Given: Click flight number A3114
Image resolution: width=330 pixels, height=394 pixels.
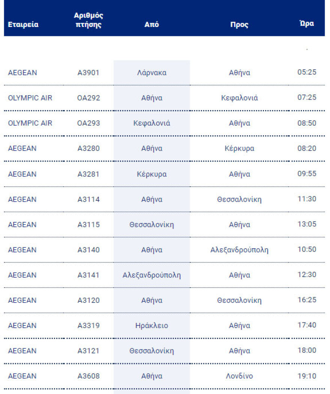Looking at the screenshot, I should (x=88, y=199).
